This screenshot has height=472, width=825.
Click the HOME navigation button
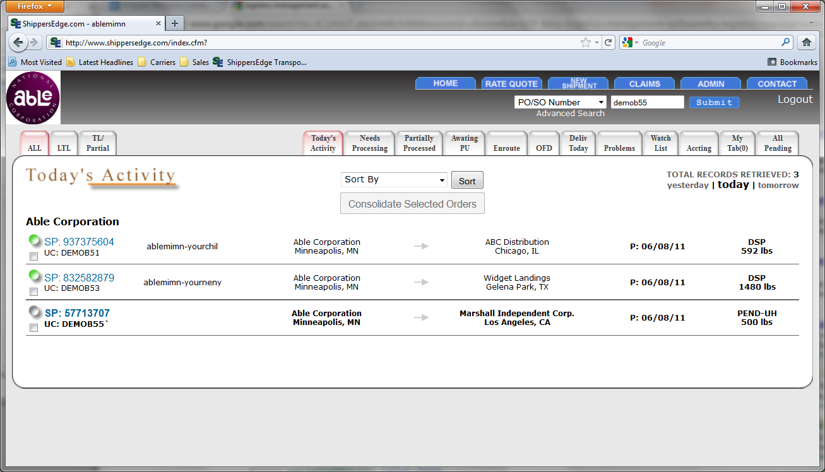tap(446, 83)
